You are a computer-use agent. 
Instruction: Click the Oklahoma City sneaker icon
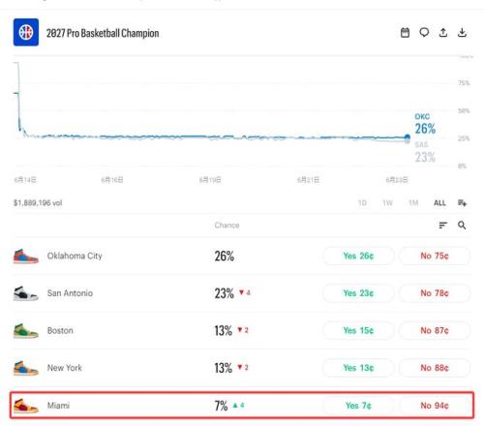(x=26, y=257)
